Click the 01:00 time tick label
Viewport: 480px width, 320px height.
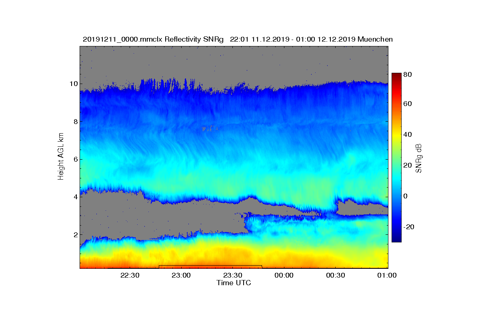387,276
